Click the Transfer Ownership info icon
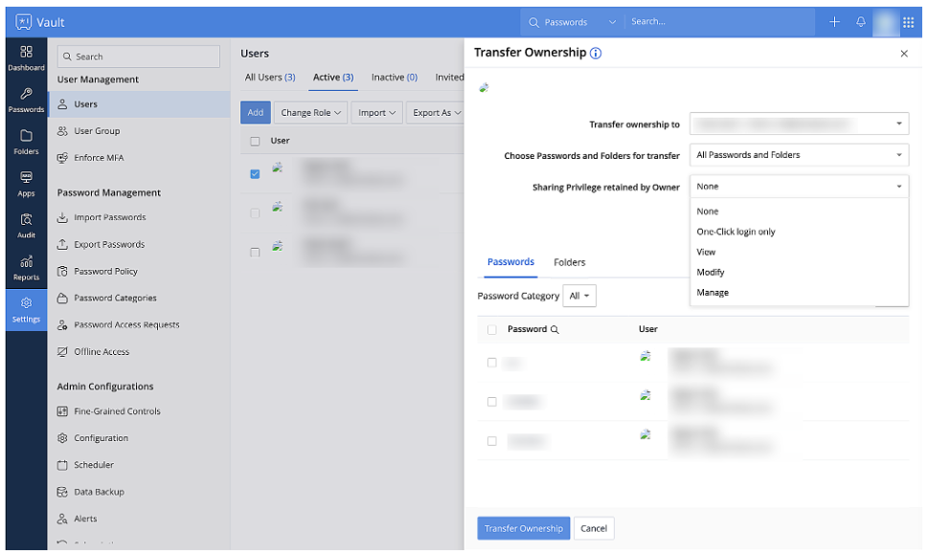 pos(596,54)
